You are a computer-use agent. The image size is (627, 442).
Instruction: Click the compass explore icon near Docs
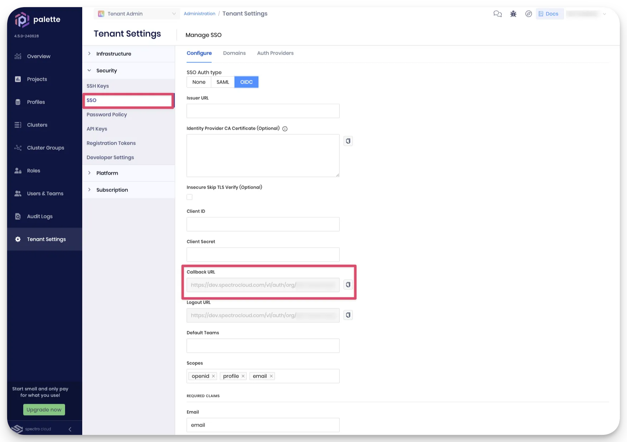pos(529,14)
